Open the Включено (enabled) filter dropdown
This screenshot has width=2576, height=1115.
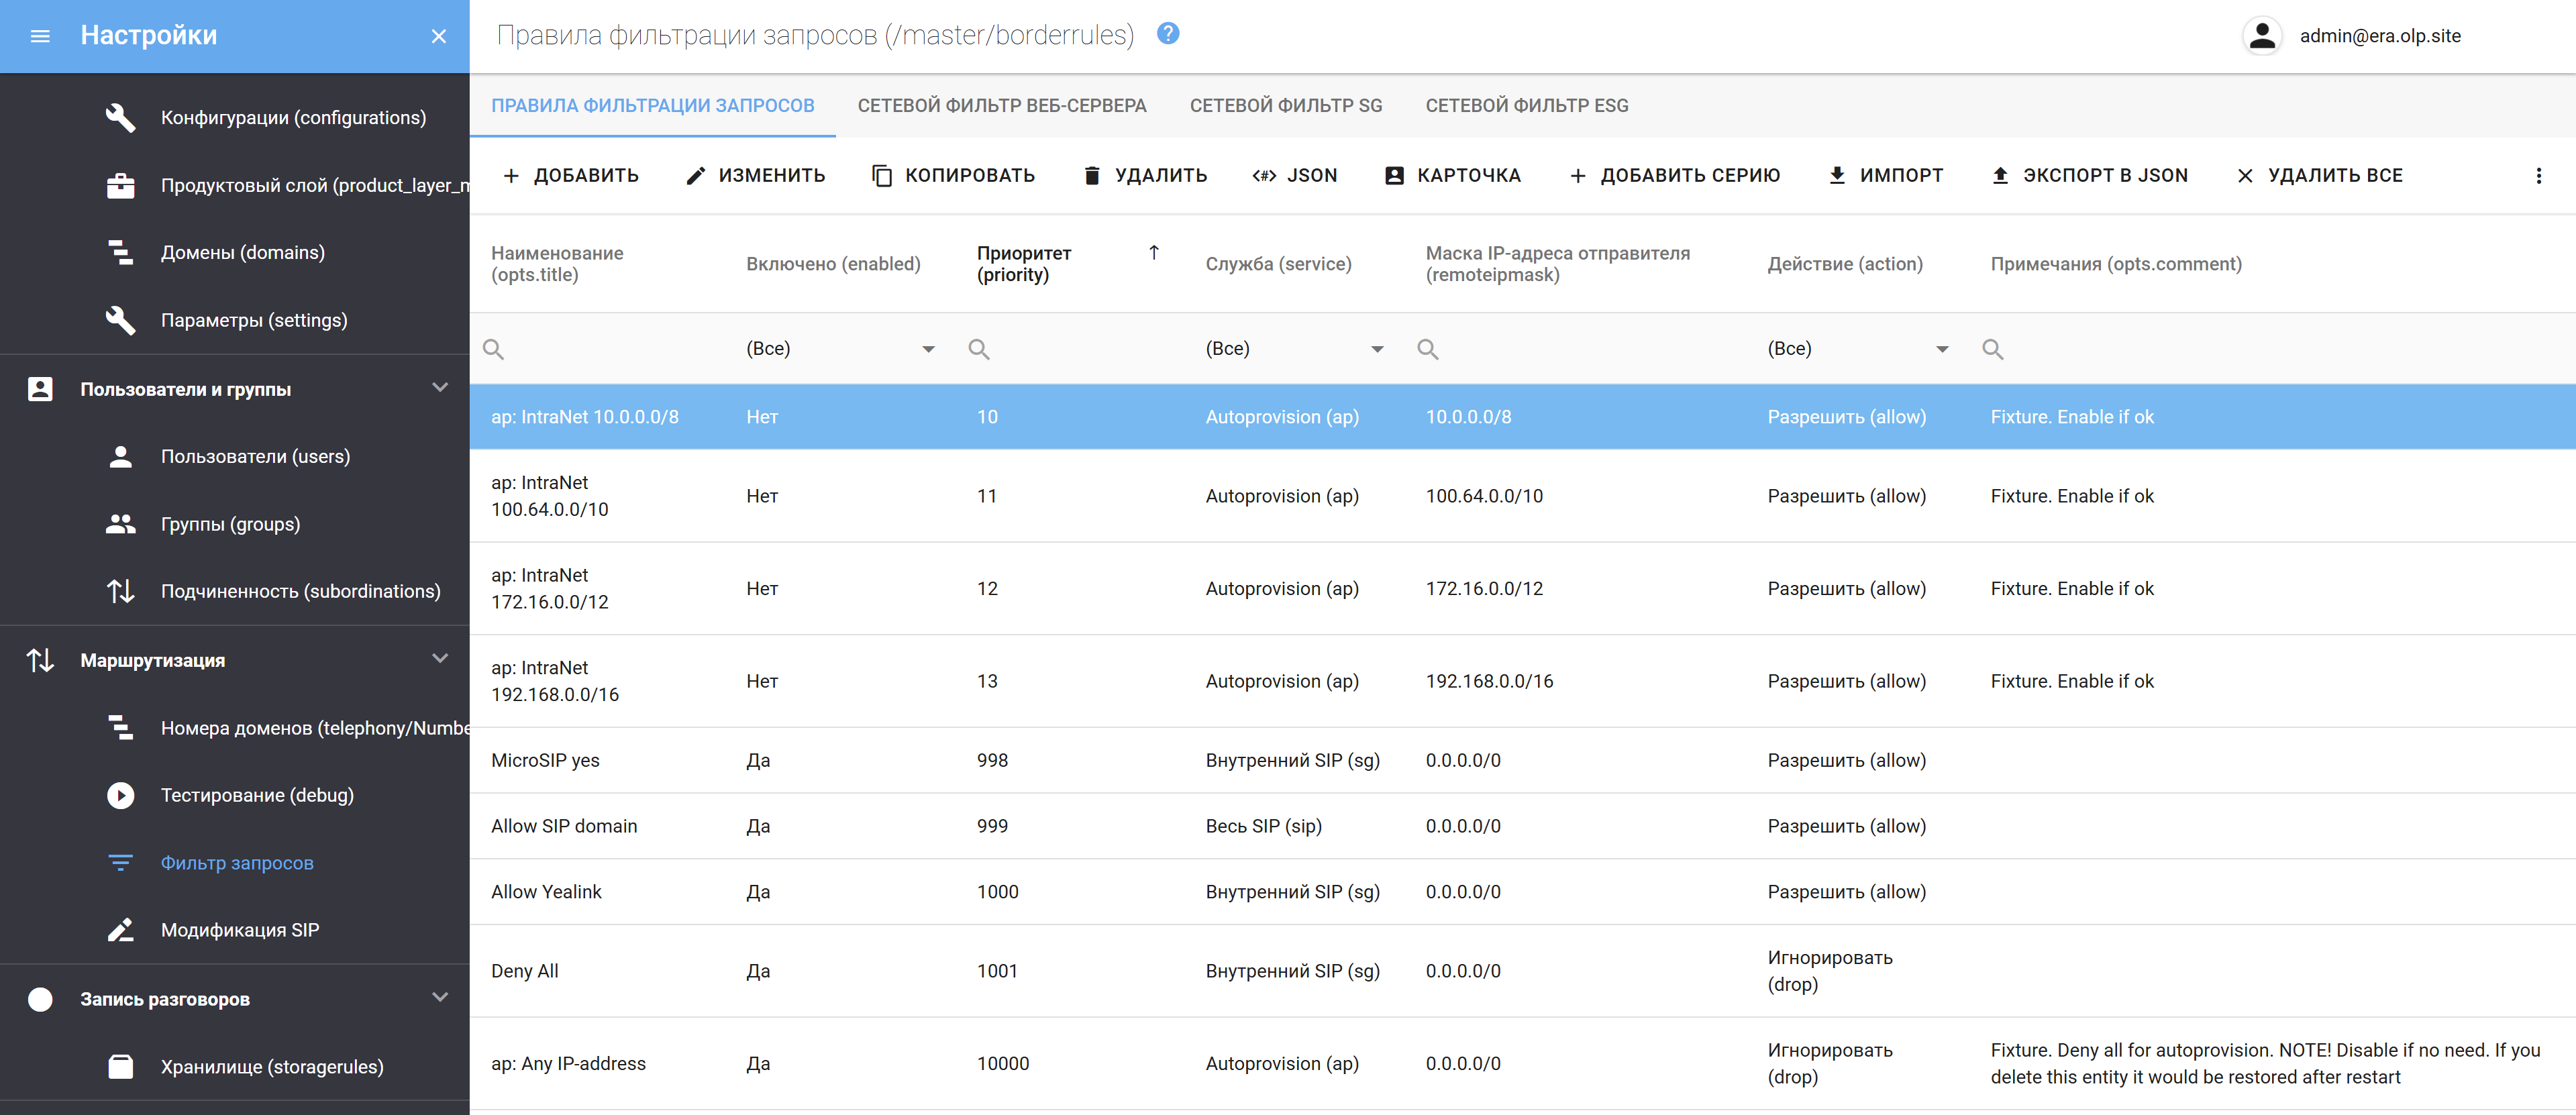928,349
